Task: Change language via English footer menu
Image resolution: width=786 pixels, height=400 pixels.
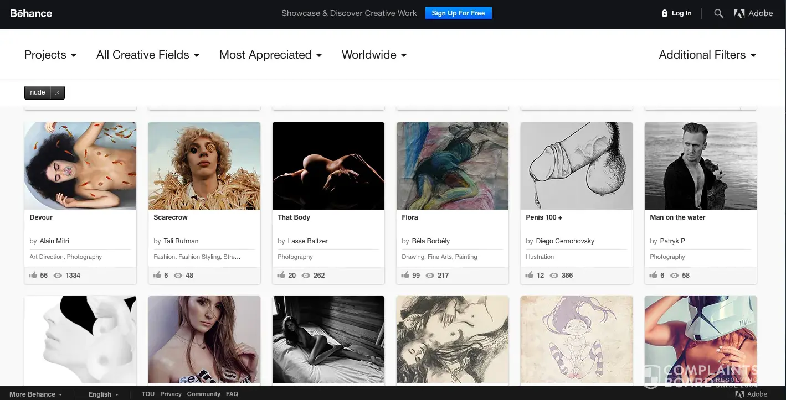Action: (x=103, y=394)
